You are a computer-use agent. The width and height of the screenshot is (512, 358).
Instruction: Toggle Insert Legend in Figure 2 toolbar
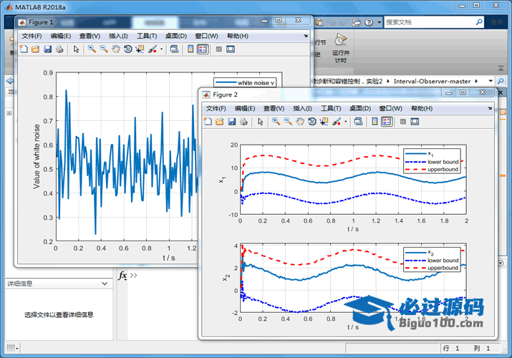pyautogui.click(x=387, y=122)
